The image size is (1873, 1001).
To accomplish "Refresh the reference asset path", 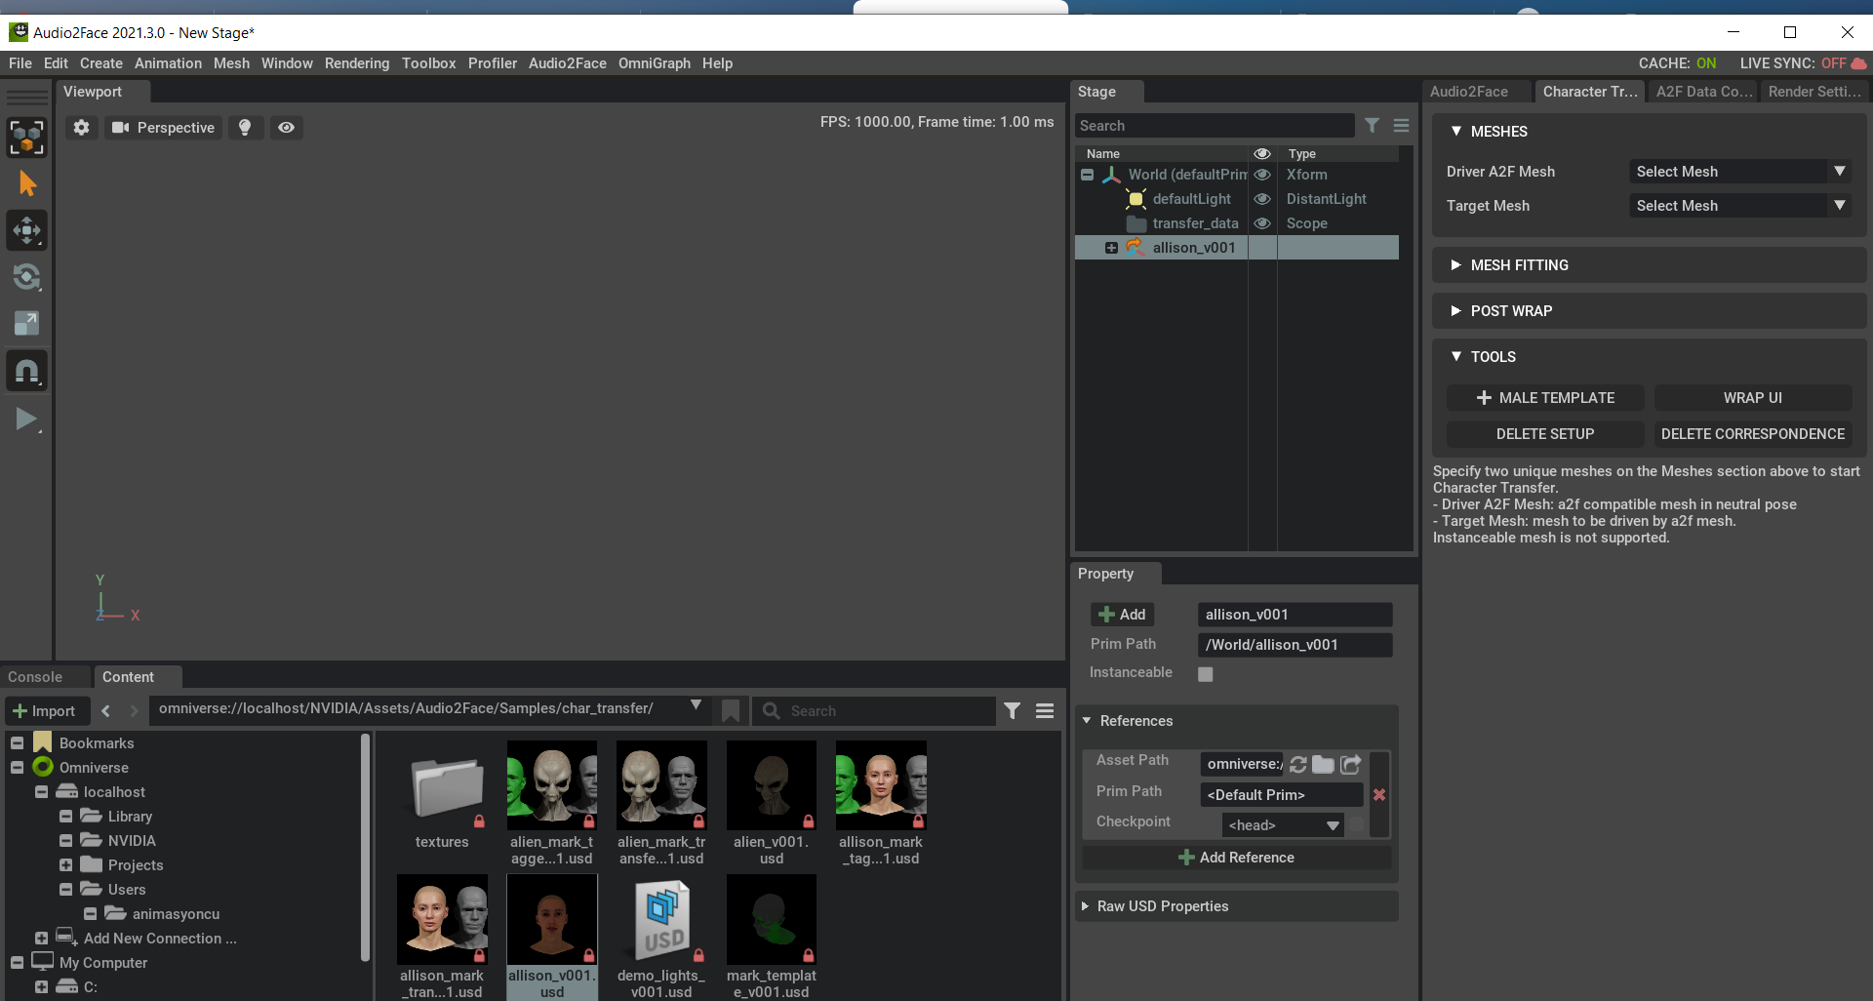I will pos(1298,764).
